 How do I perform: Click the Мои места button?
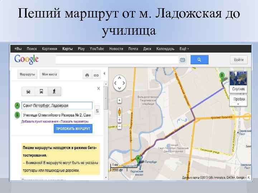click(x=49, y=74)
